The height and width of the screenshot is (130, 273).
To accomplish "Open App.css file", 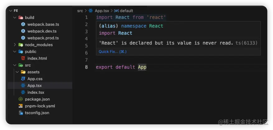I will [35, 79].
